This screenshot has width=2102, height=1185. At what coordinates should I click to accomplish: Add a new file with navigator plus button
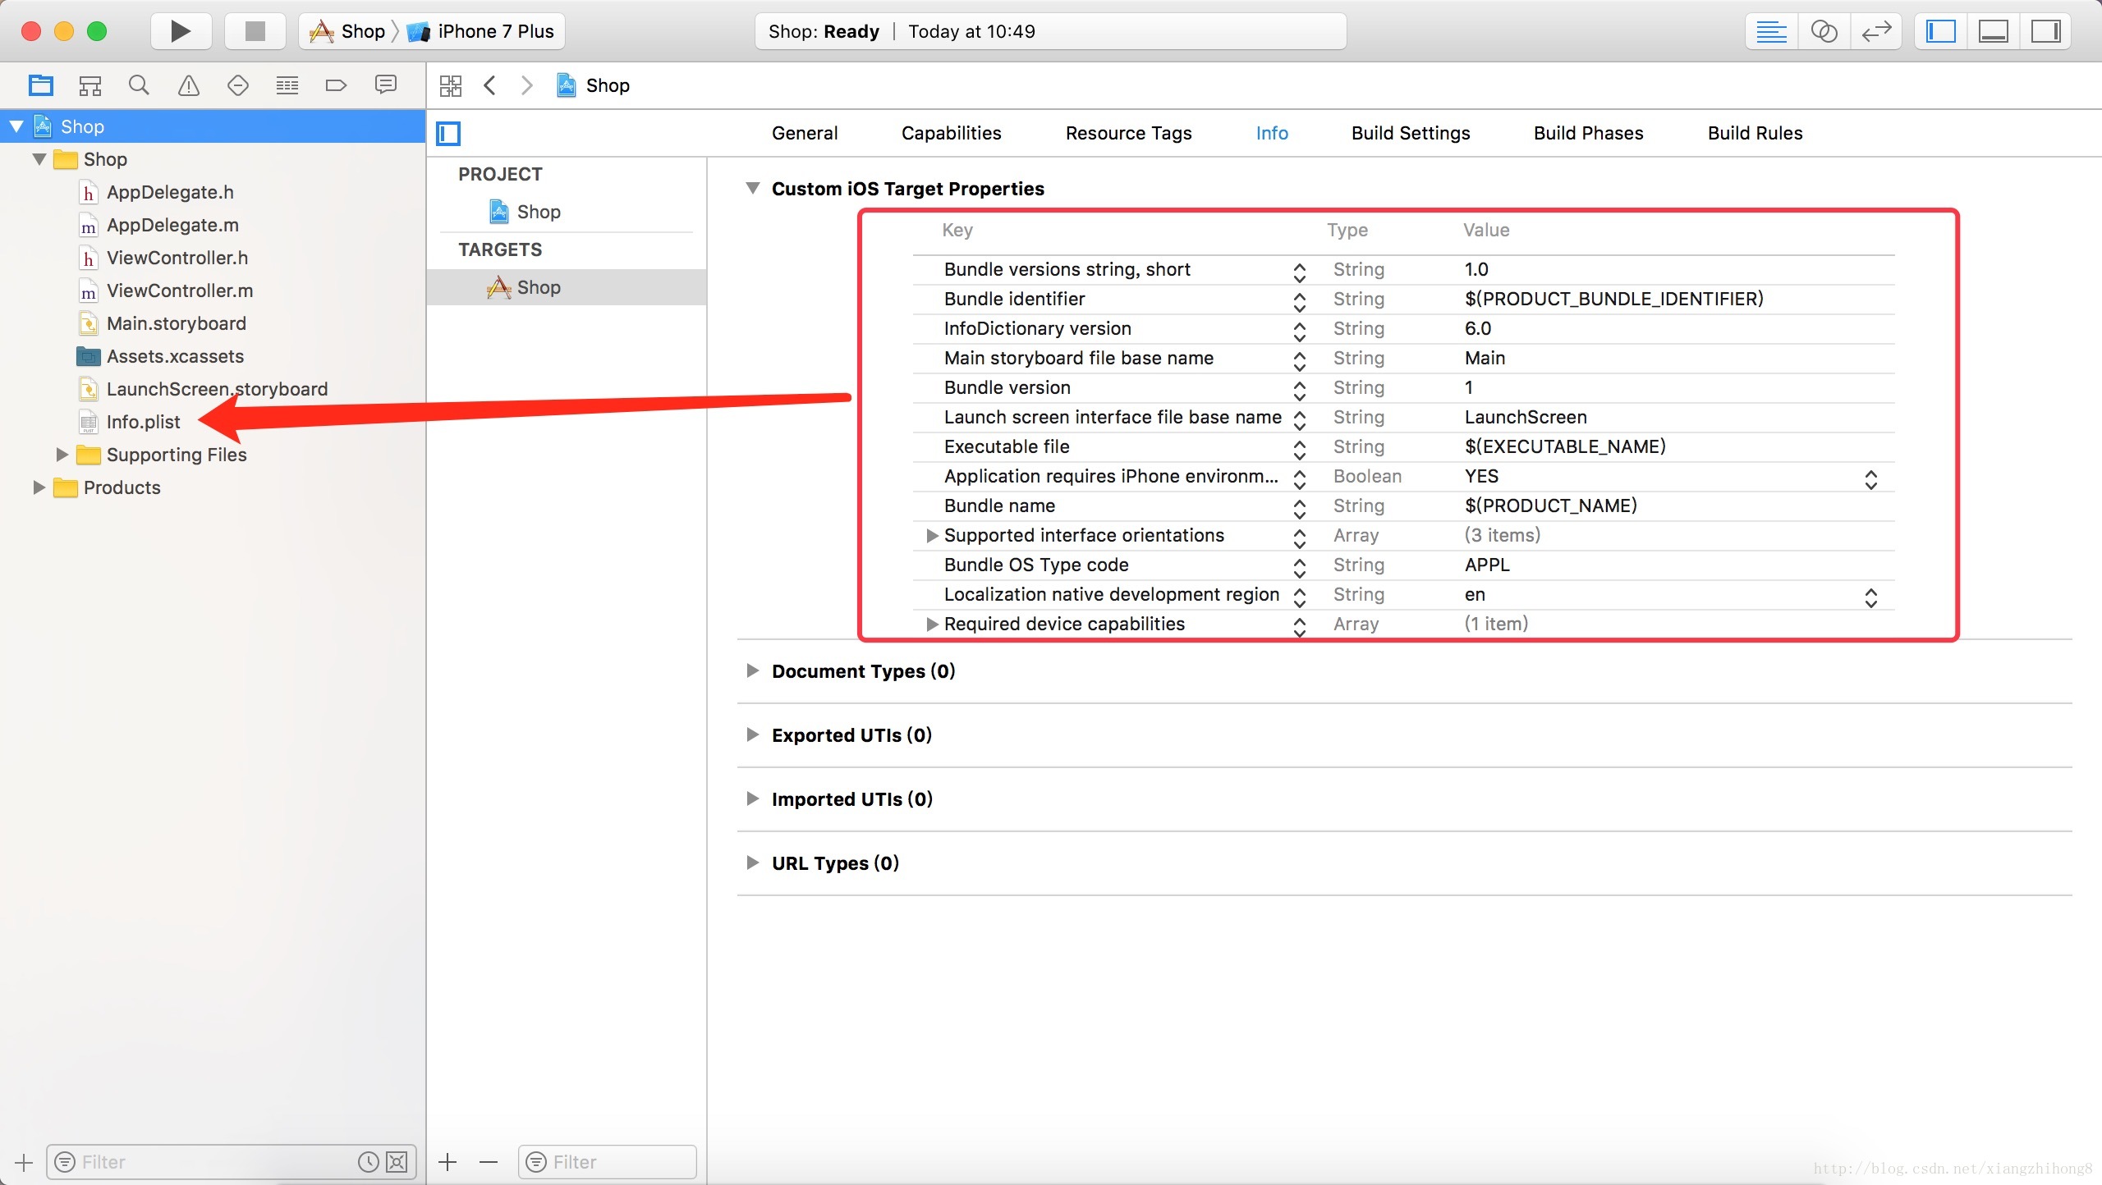(24, 1162)
